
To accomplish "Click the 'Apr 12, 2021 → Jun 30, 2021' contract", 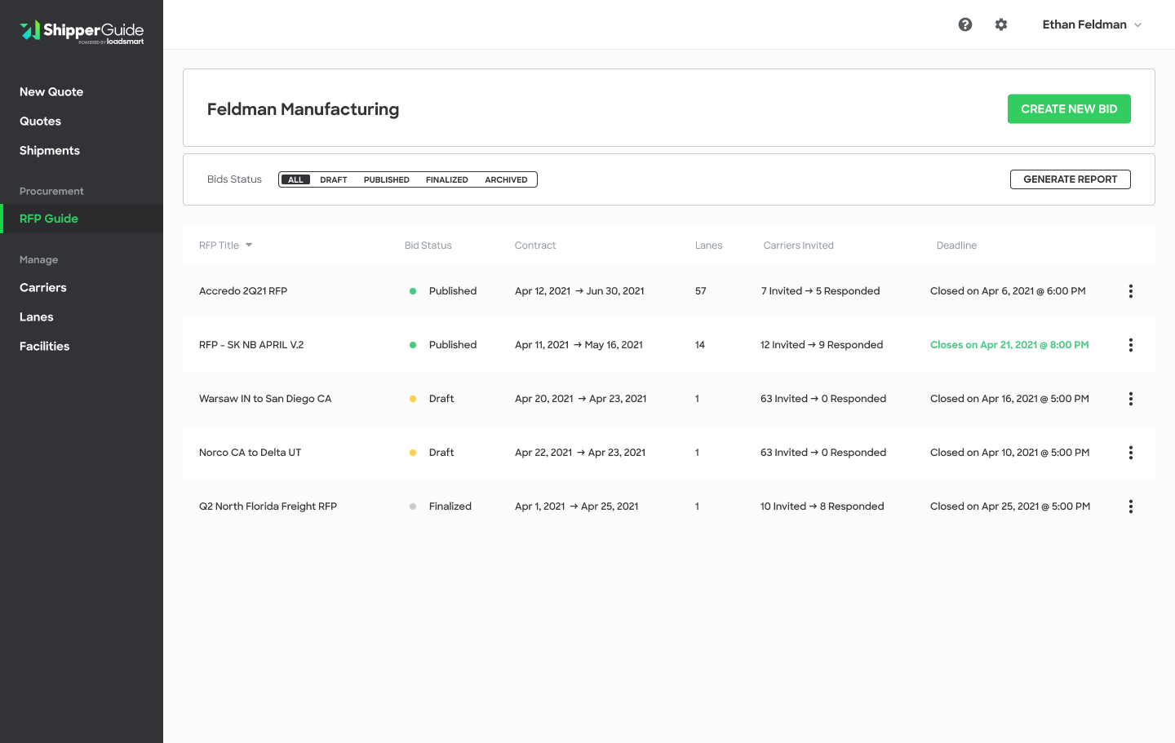I will [x=579, y=291].
